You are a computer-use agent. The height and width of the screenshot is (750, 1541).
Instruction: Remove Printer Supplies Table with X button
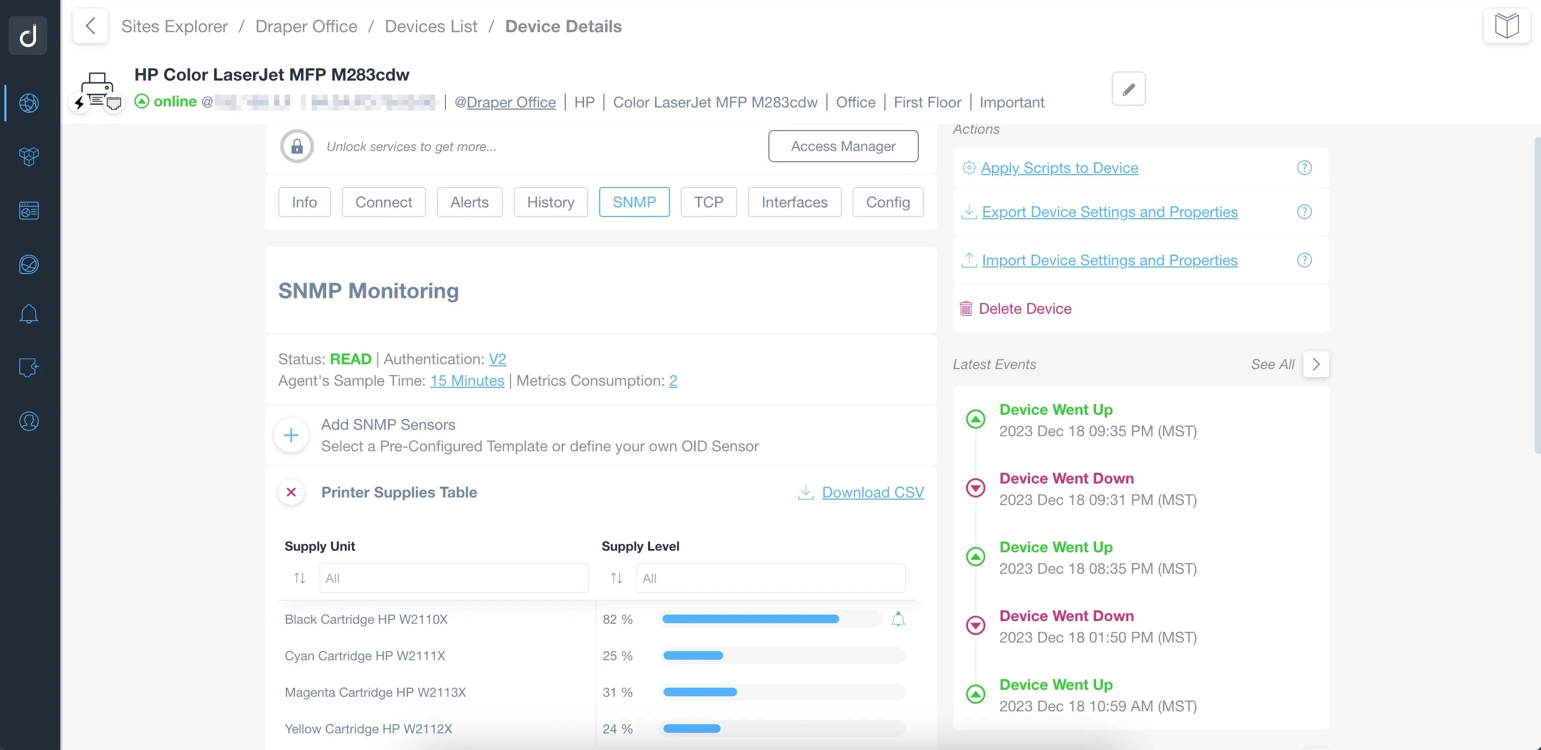click(291, 492)
